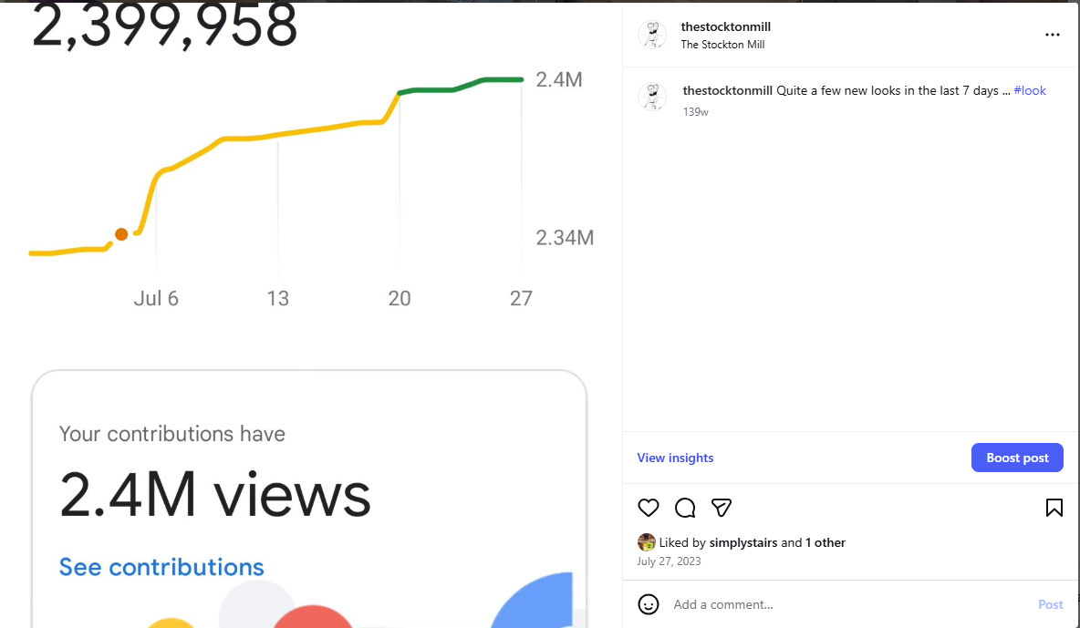Click the small avatar beside Liked by
Image resolution: width=1080 pixels, height=628 pixels.
(646, 542)
